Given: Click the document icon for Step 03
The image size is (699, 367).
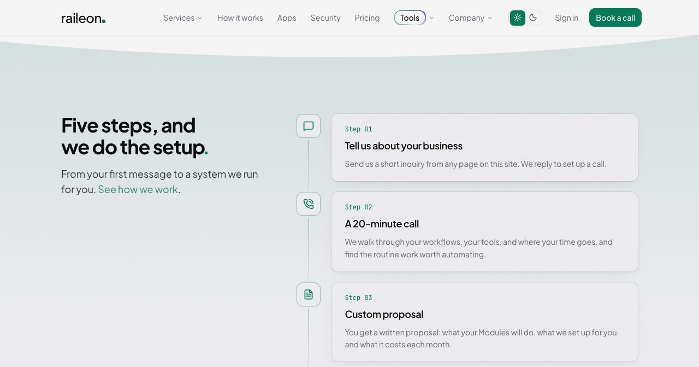Looking at the screenshot, I should coord(309,294).
